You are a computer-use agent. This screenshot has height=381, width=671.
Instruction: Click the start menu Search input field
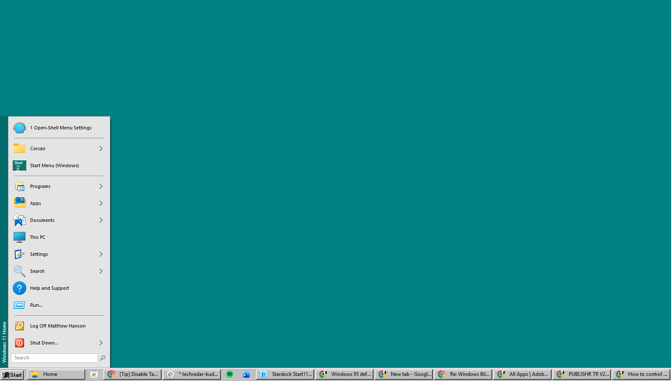54,358
